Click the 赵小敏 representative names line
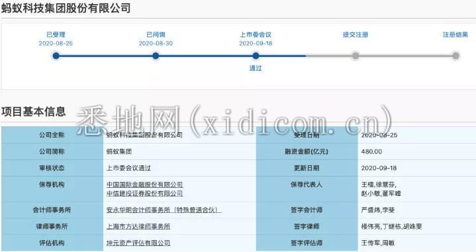This screenshot has height=252, width=476. pos(381,193)
